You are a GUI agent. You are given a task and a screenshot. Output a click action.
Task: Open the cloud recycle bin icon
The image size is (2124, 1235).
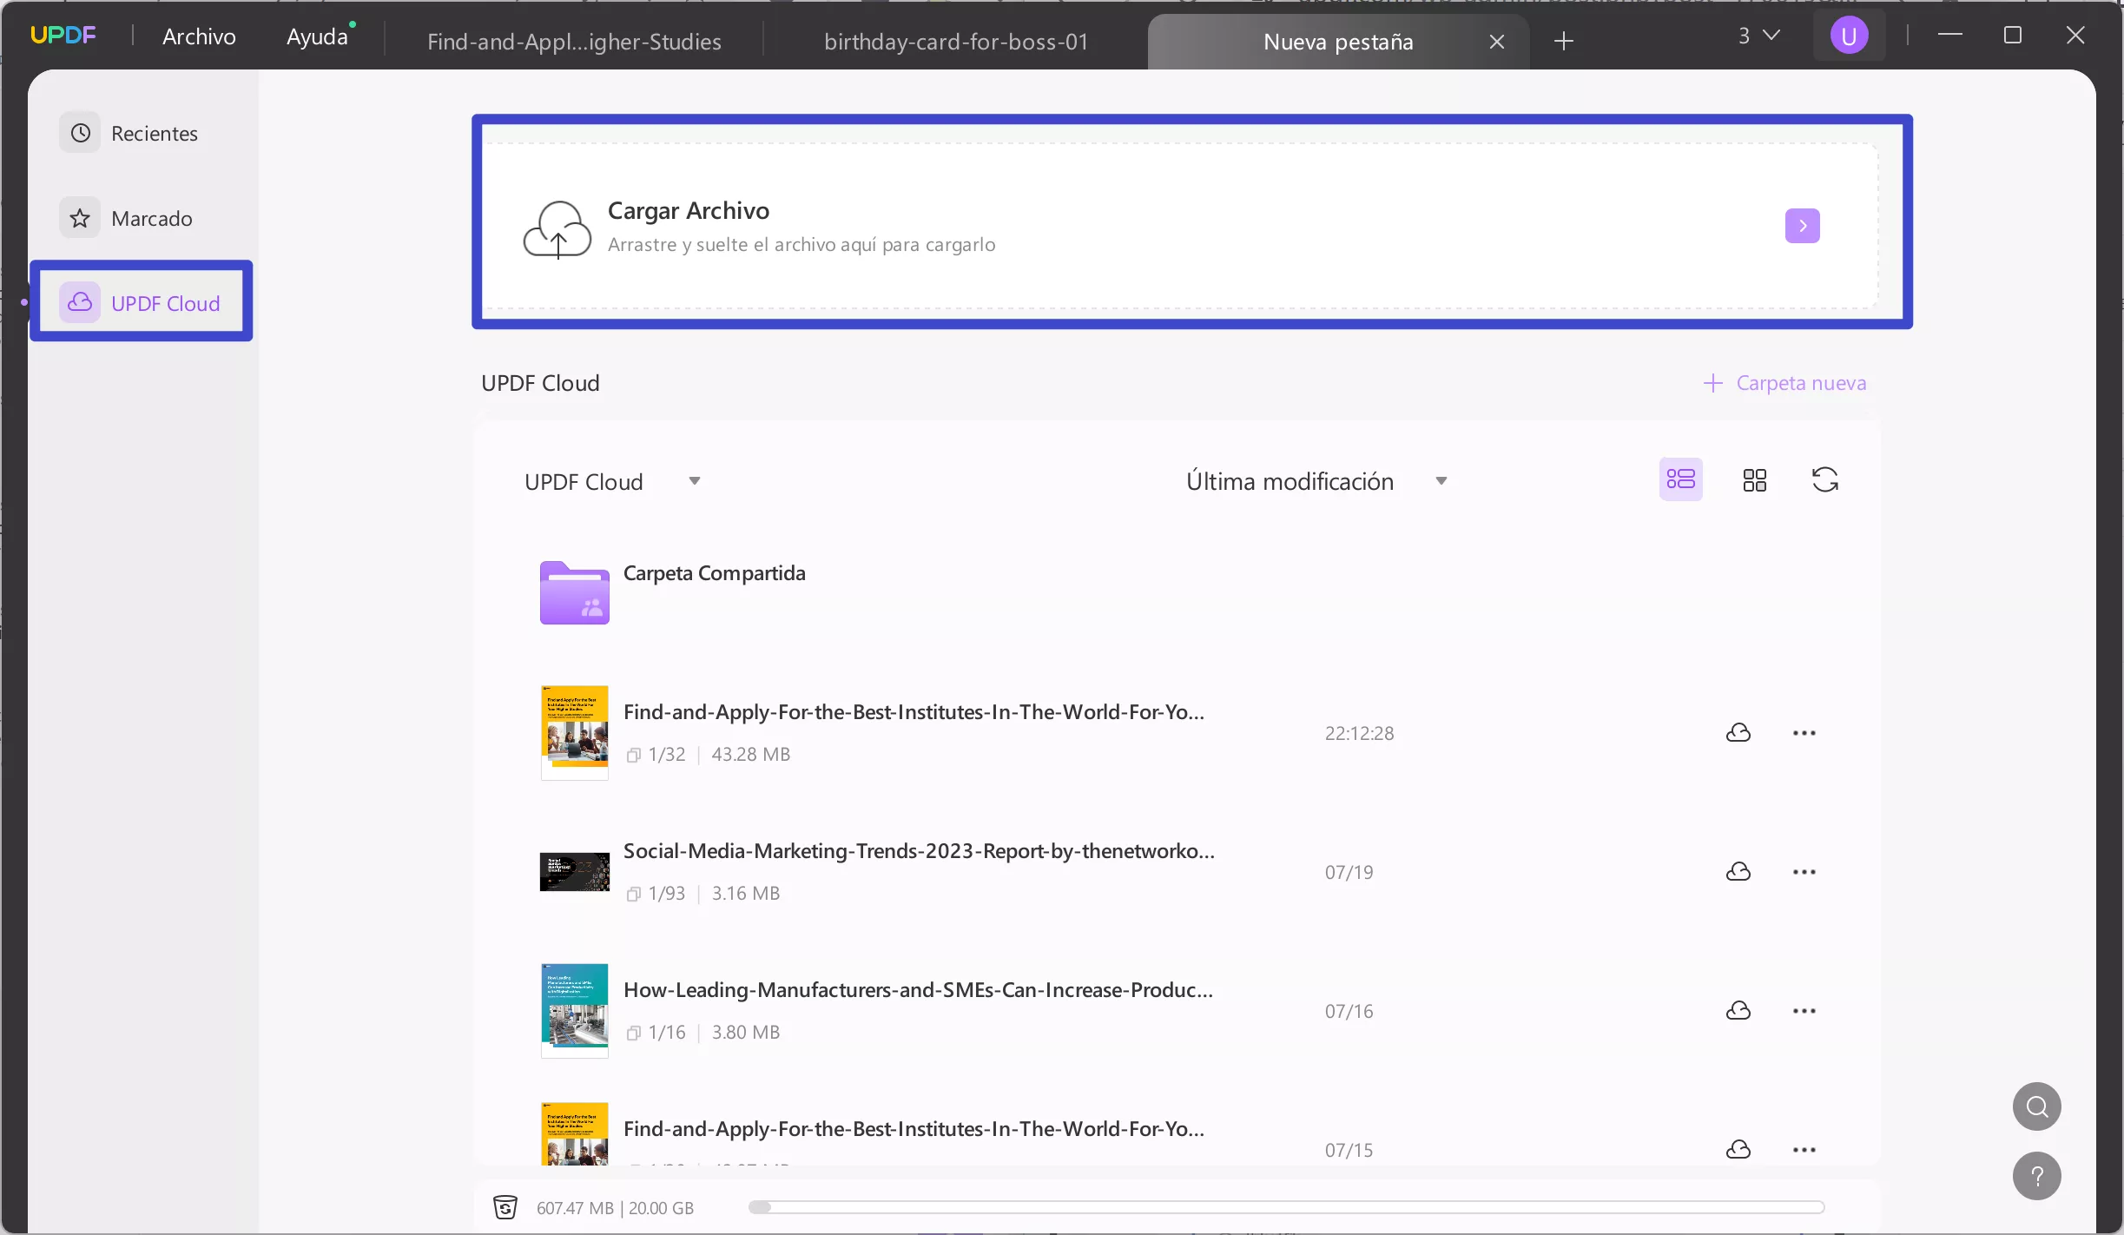[505, 1207]
